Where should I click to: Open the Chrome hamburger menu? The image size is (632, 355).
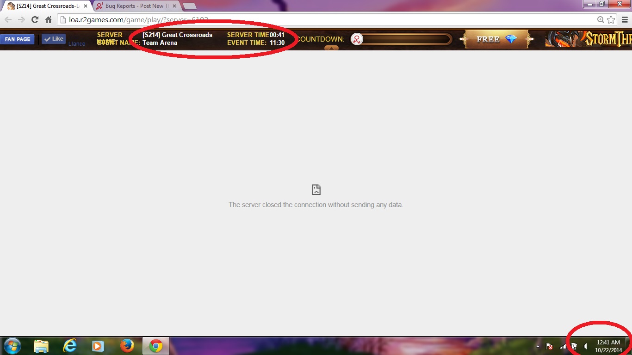625,19
